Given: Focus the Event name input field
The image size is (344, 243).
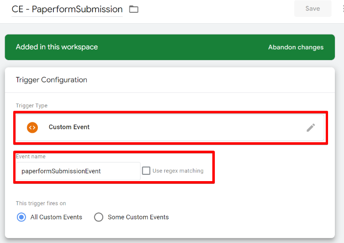Looking at the screenshot, I should pos(78,171).
